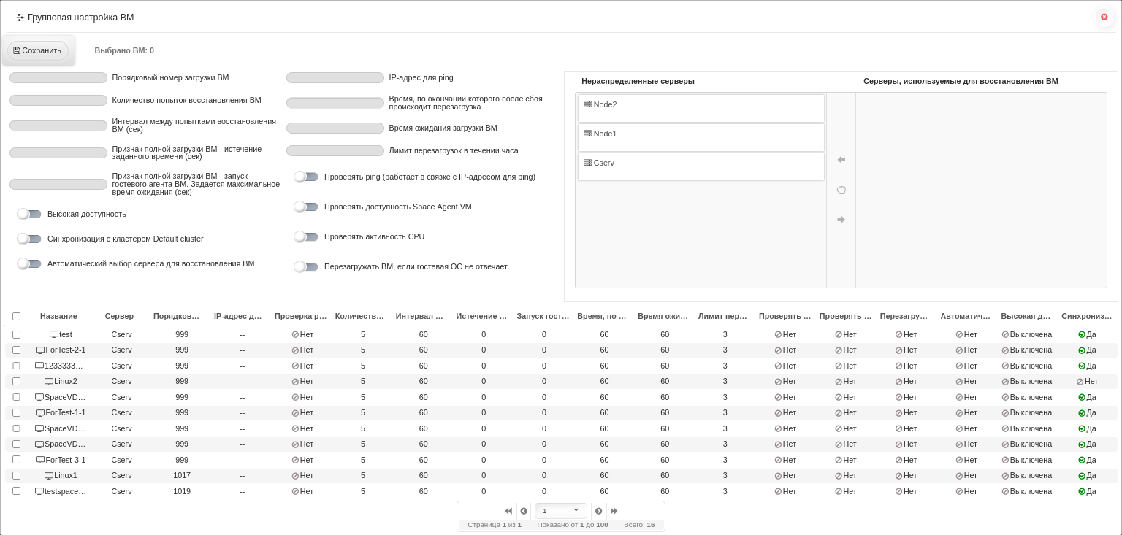Viewport: 1122px width, 535px height.
Task: Sort the table by Сервер column
Action: [x=119, y=316]
